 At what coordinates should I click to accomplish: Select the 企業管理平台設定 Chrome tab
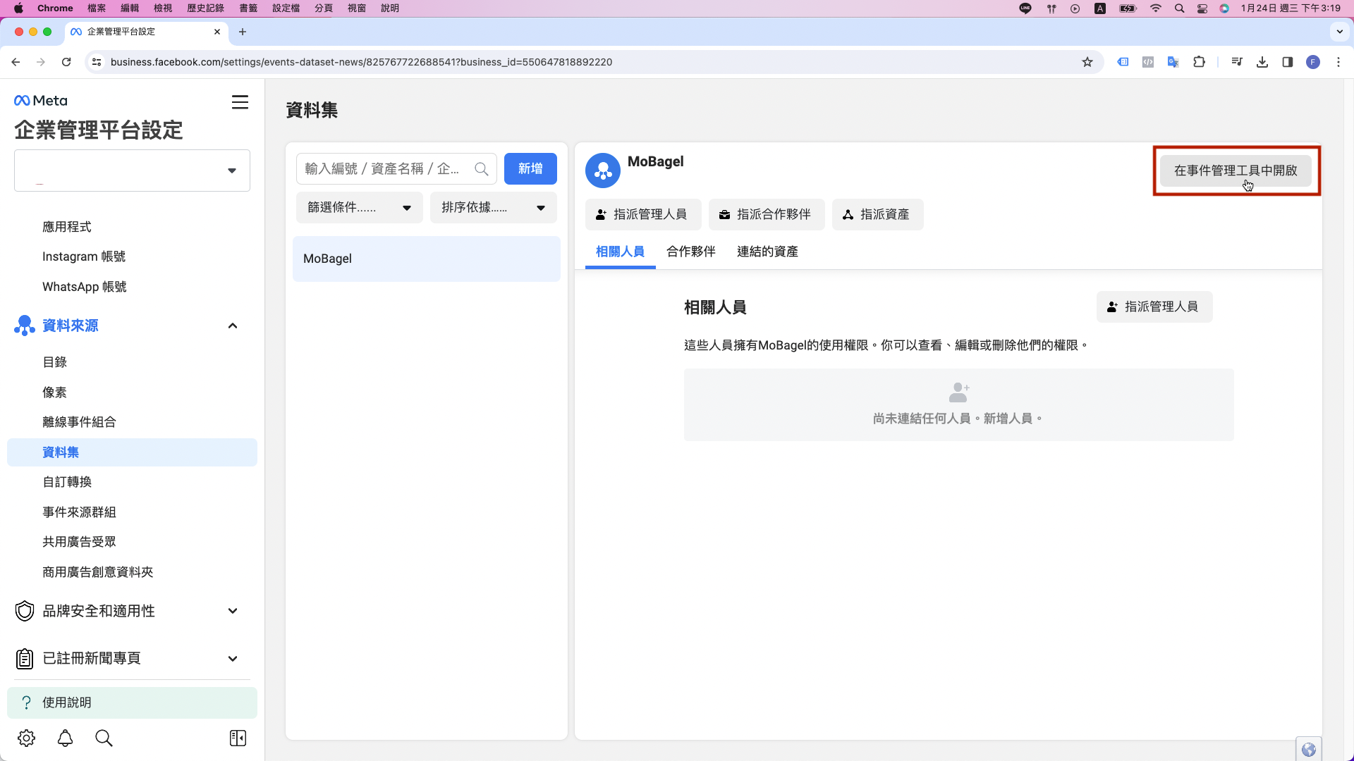click(x=146, y=32)
